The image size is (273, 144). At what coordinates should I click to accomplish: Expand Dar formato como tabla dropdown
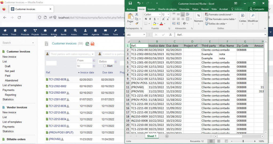[235, 19]
